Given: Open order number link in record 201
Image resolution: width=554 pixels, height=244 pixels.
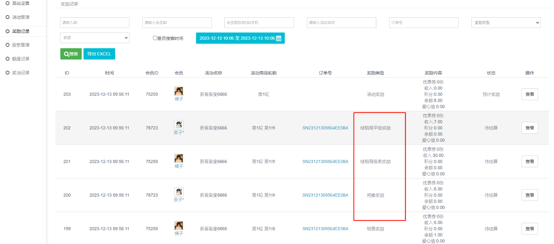Looking at the screenshot, I should point(325,162).
